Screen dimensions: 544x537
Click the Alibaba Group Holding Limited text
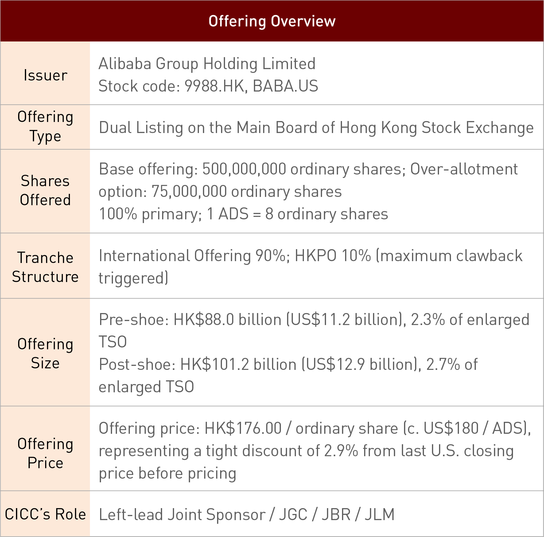click(207, 64)
